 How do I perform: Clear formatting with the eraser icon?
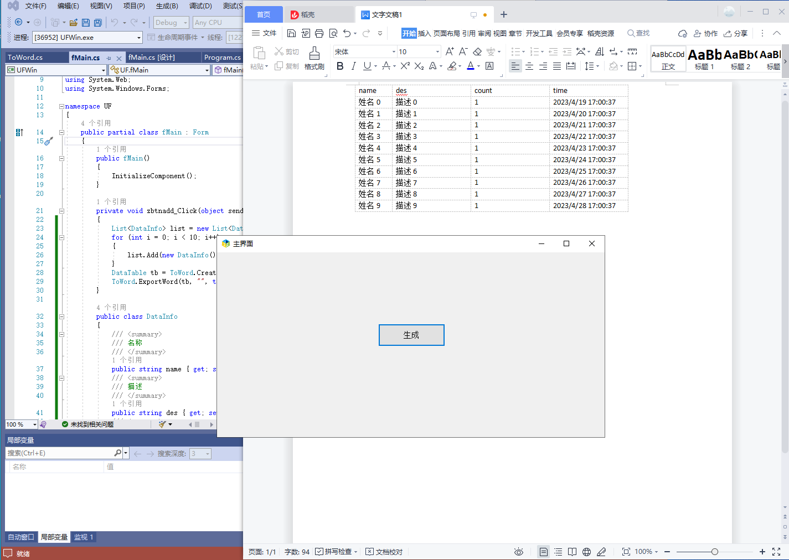477,51
